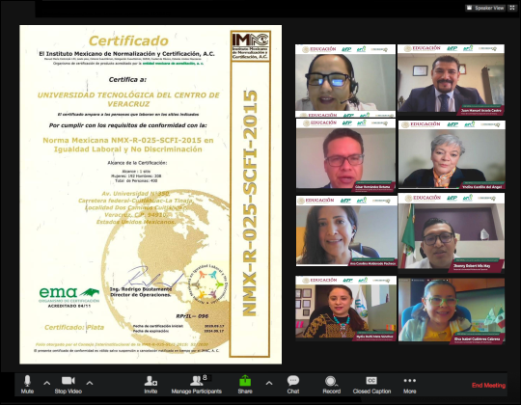
Task: Select Juan Manuel Arzola Castro's video tile
Action: (x=451, y=80)
